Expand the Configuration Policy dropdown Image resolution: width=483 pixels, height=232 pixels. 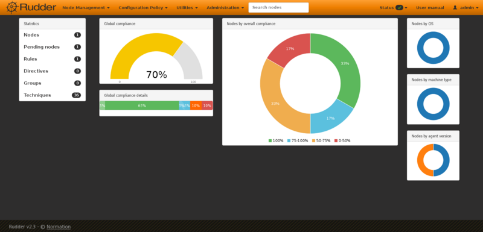(x=143, y=8)
